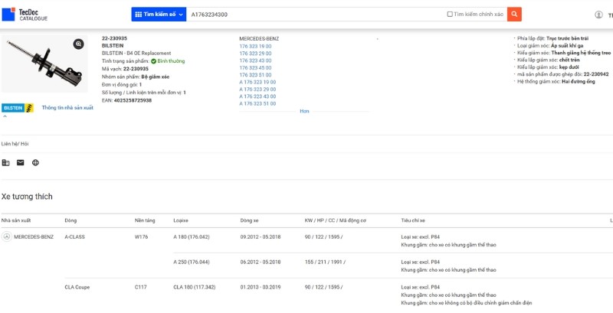Open OE number 176 323 19 00
613x313 pixels.
point(255,46)
